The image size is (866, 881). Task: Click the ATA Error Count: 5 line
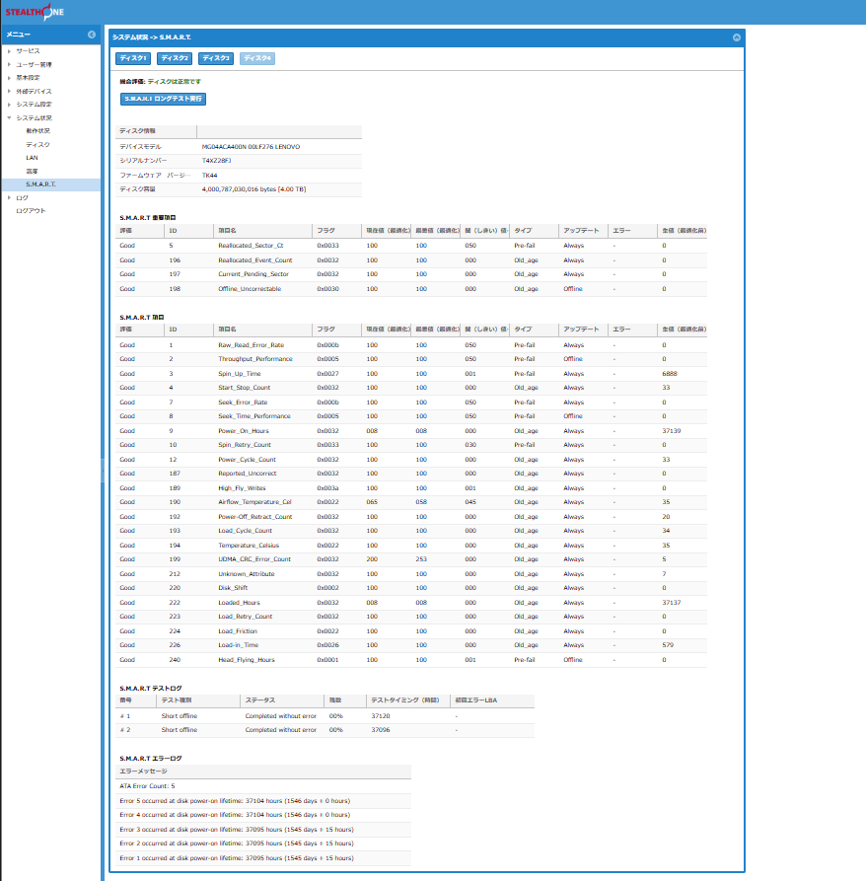pos(147,786)
